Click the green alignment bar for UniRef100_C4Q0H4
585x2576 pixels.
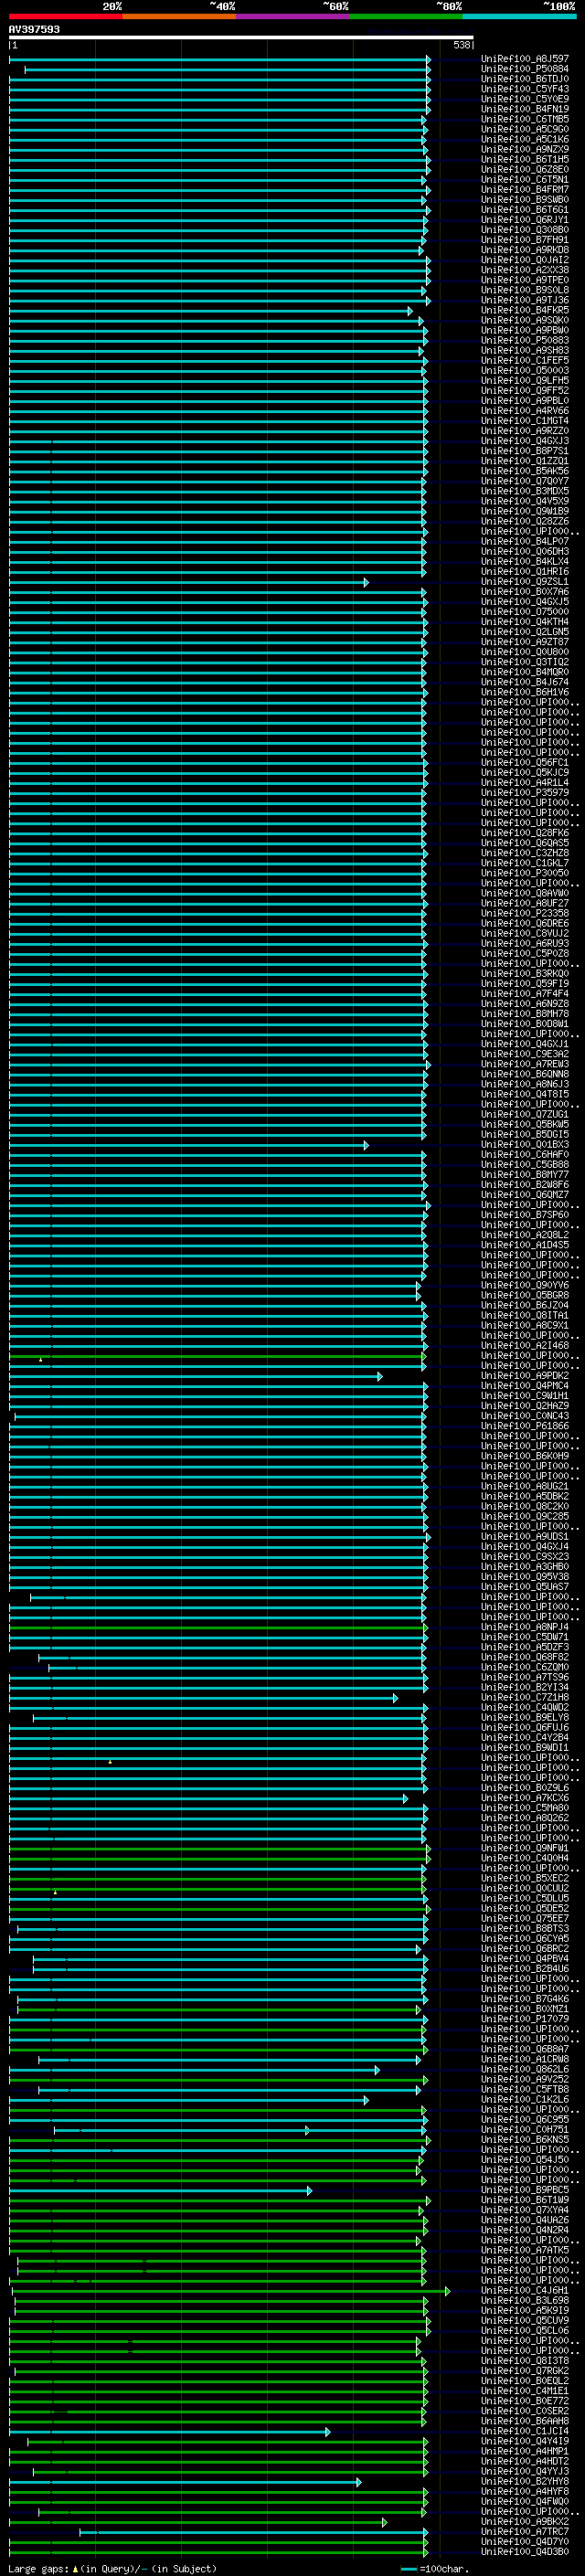point(219,1859)
